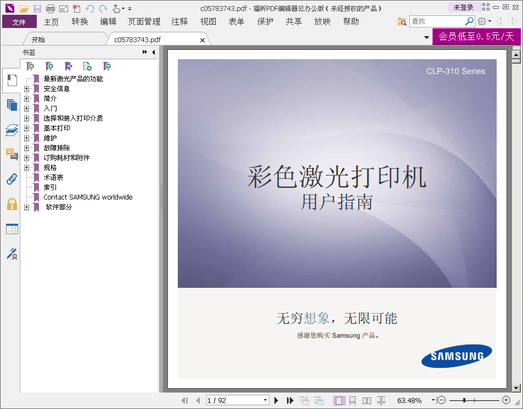Enable single page view mode
The width and height of the screenshot is (523, 409).
click(x=339, y=400)
